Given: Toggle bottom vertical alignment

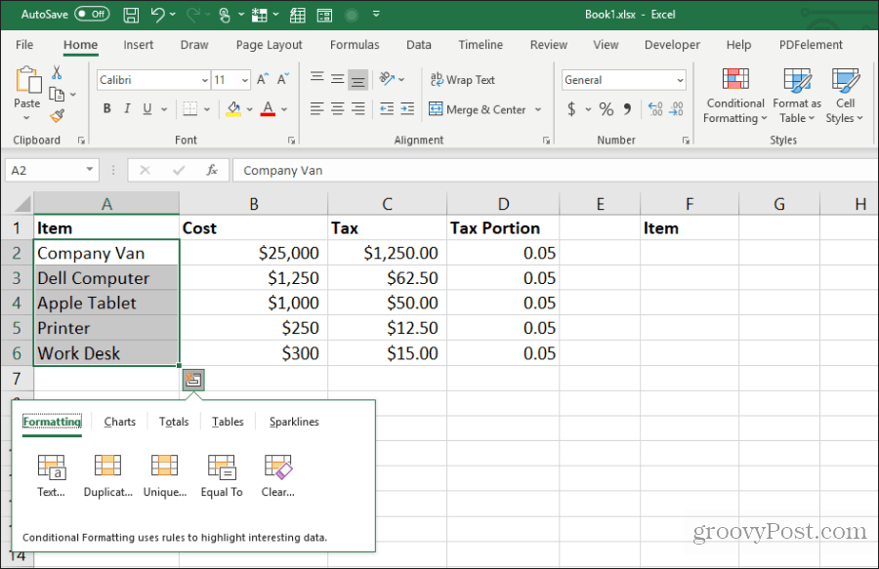Looking at the screenshot, I should pyautogui.click(x=358, y=79).
